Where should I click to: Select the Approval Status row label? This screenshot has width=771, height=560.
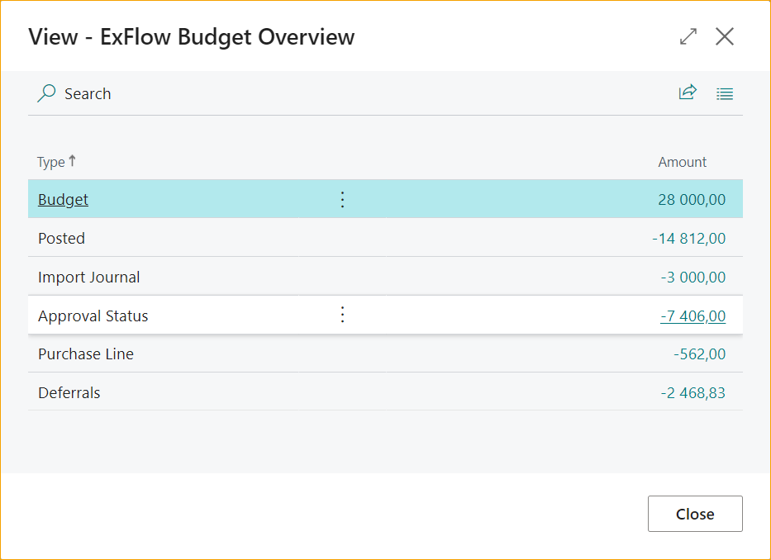(x=93, y=316)
